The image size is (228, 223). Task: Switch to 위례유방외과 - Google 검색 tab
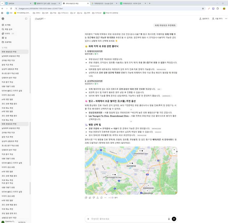[x=104, y=3]
